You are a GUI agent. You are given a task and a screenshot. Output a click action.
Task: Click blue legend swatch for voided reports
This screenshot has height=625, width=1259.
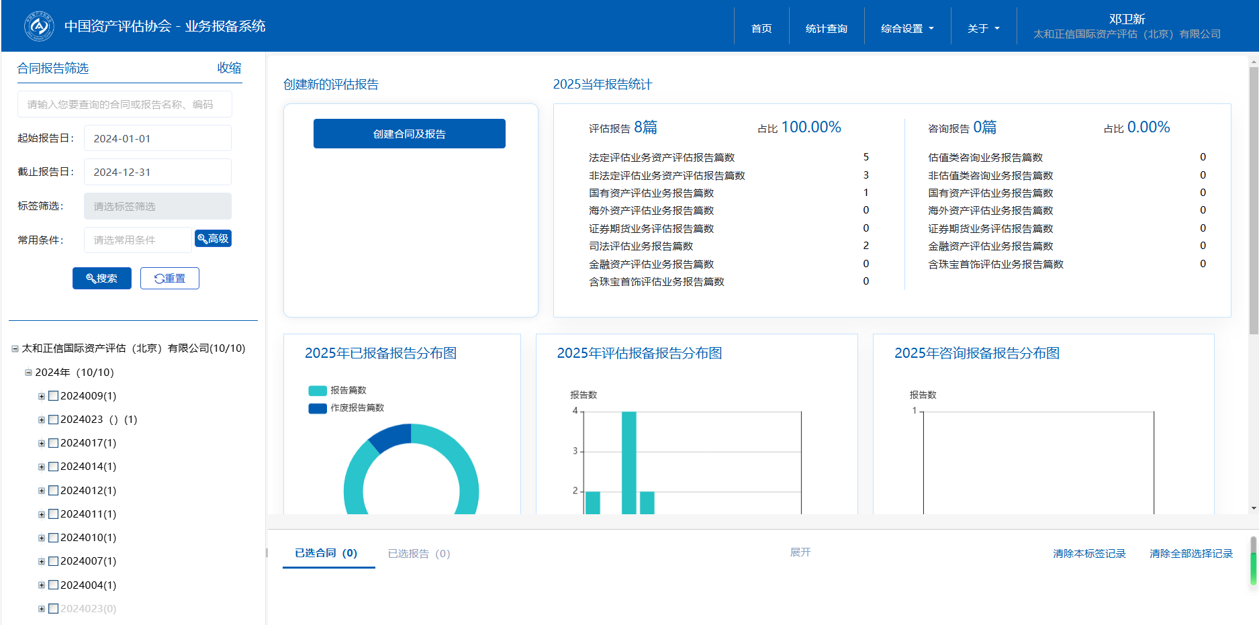317,408
